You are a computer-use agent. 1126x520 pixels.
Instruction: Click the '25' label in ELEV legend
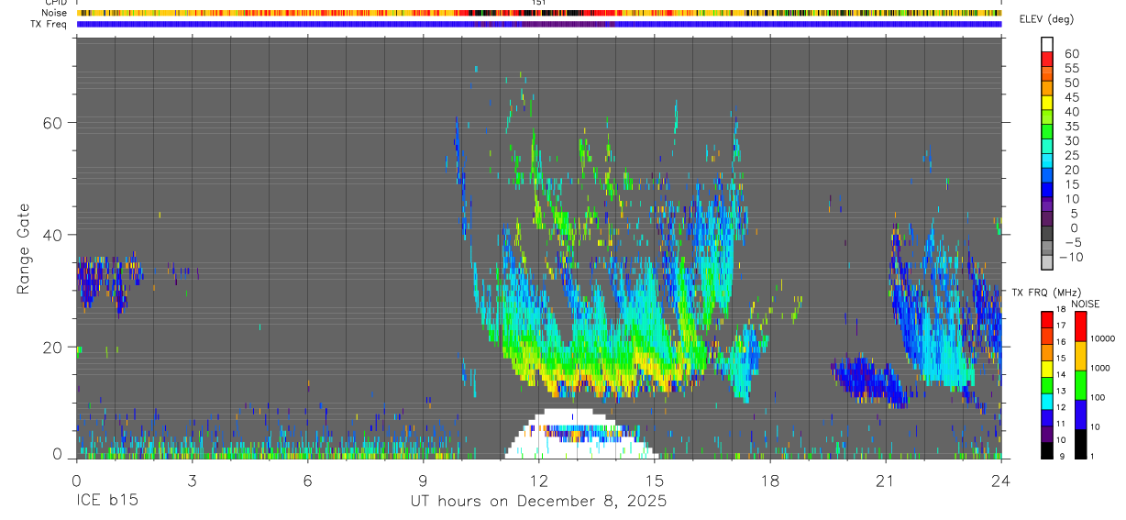point(1072,155)
